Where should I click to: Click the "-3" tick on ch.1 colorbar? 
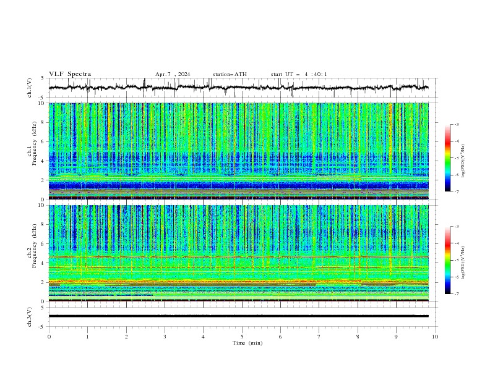457,124
